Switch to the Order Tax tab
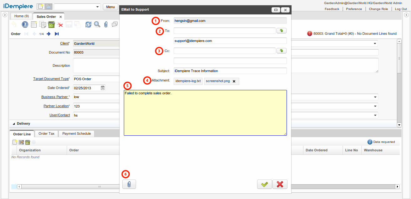411x199 pixels. click(x=46, y=134)
